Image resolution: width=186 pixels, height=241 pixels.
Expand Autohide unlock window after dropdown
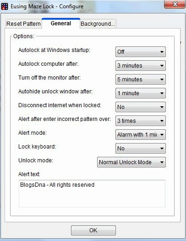tap(141, 93)
